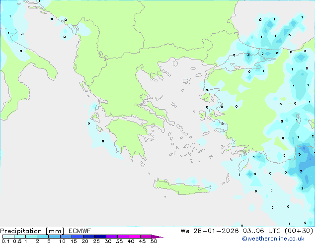The width and height of the screenshot is (315, 243).
Task: Click the '20' legend scale label
Action: [85, 241]
